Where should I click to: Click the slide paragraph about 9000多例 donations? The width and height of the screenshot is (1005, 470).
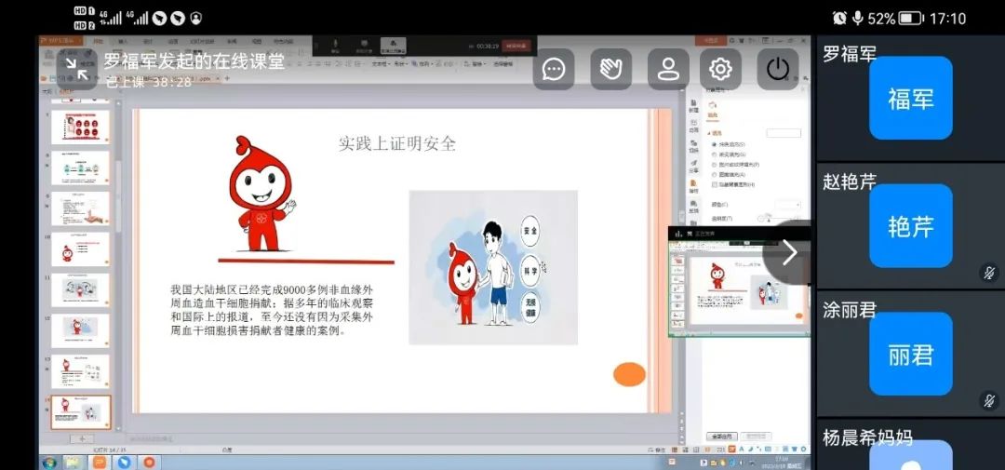[x=272, y=311]
